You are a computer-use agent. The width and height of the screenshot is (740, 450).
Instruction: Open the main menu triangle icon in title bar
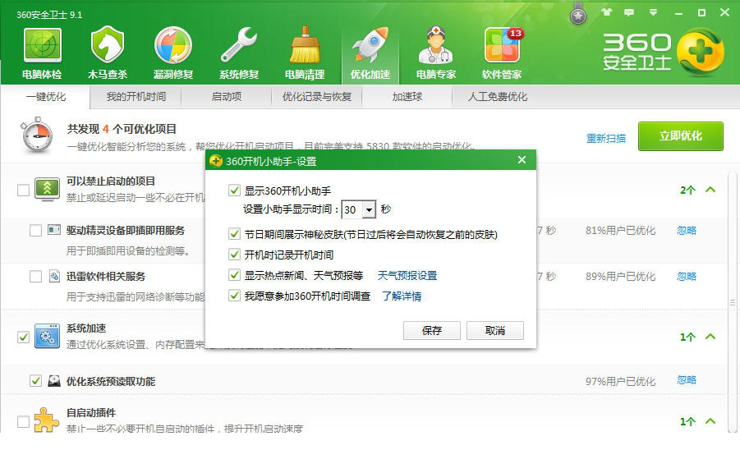653,12
